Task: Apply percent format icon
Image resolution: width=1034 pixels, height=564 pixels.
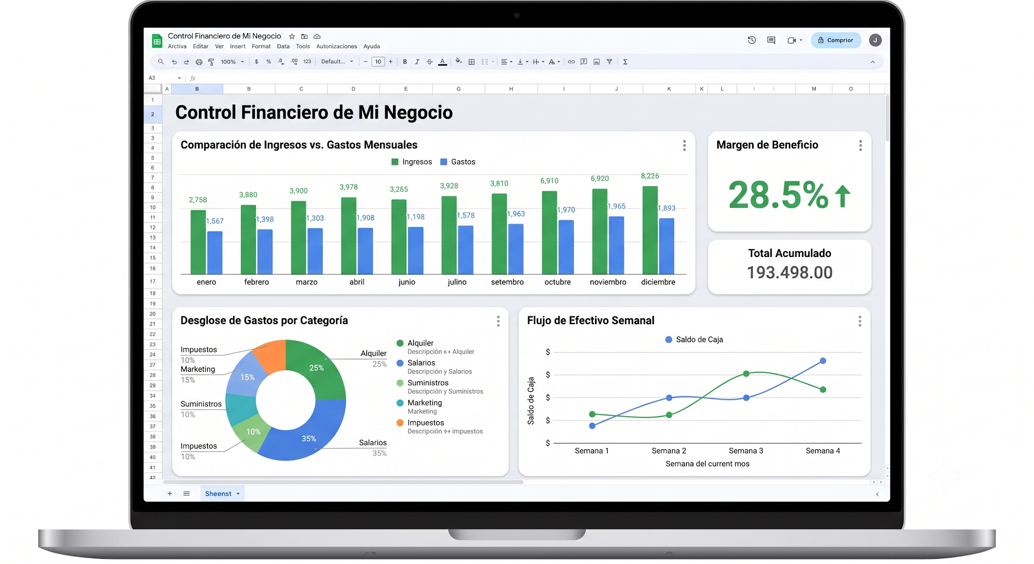Action: [269, 62]
